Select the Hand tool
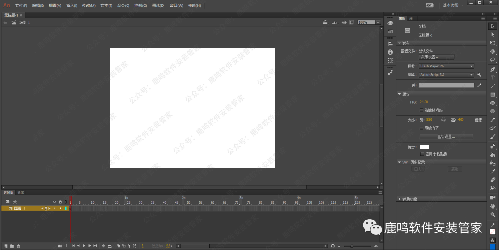Viewport: 499px width, 250px height. click(493, 206)
